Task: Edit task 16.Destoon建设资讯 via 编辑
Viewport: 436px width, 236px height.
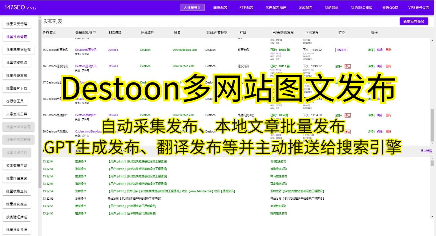Action: (380, 66)
